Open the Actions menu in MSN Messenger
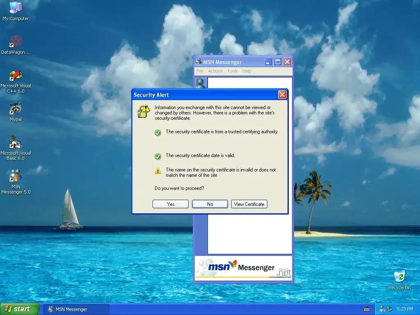This screenshot has height=315, width=420. [x=215, y=71]
